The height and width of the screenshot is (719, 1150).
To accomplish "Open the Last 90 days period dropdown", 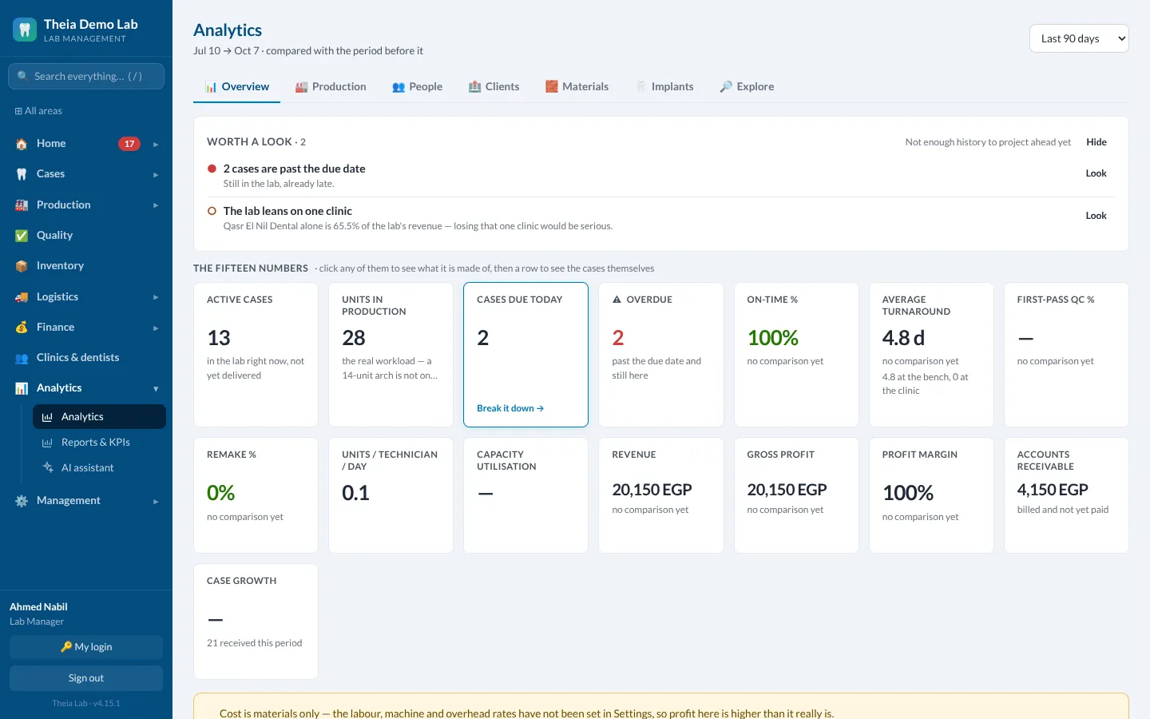I will pos(1079,38).
